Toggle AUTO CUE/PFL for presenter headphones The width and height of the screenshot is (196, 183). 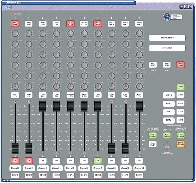pyautogui.click(x=181, y=135)
